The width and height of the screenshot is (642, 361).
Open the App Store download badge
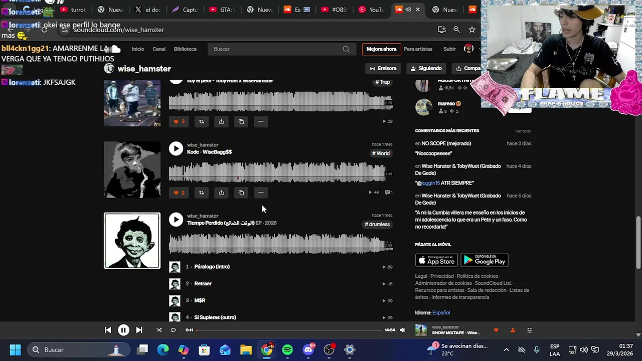coord(436,260)
